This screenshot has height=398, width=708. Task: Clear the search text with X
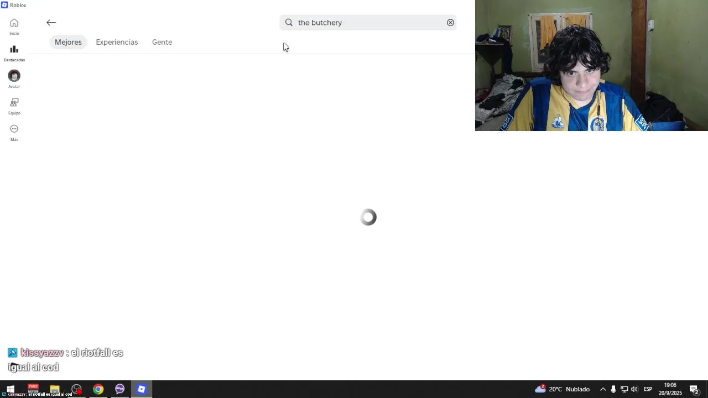450,23
